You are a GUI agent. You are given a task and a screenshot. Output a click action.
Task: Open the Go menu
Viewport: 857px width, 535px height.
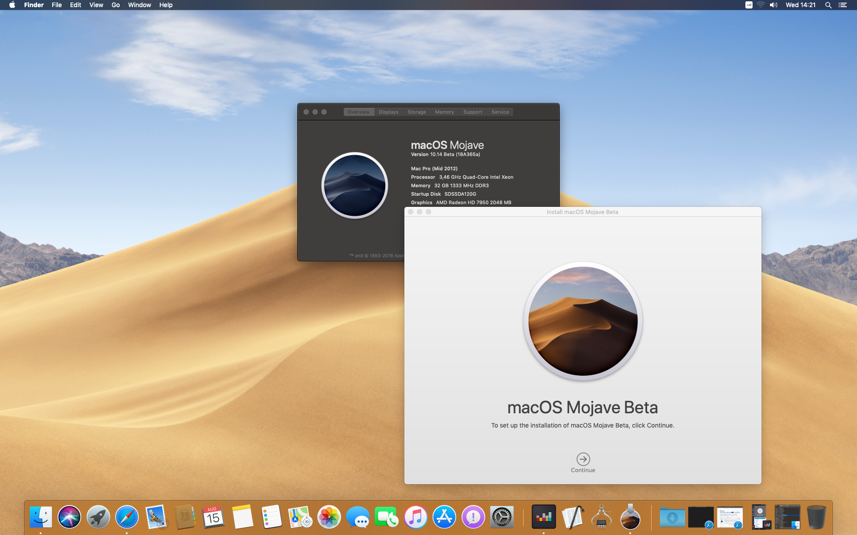(x=116, y=5)
